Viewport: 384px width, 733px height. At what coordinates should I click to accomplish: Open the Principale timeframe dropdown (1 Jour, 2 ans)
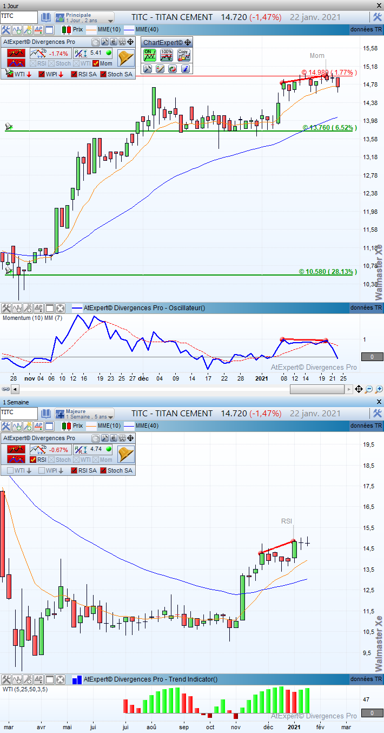click(x=84, y=17)
